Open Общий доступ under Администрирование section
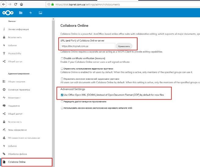Screen dimensions: 200x167 [15, 114]
